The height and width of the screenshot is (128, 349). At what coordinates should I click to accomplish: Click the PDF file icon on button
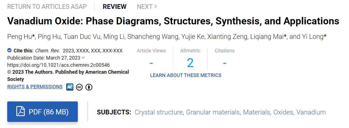21,112
